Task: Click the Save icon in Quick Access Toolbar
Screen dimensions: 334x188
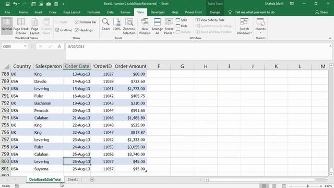Action: (x=7, y=4)
